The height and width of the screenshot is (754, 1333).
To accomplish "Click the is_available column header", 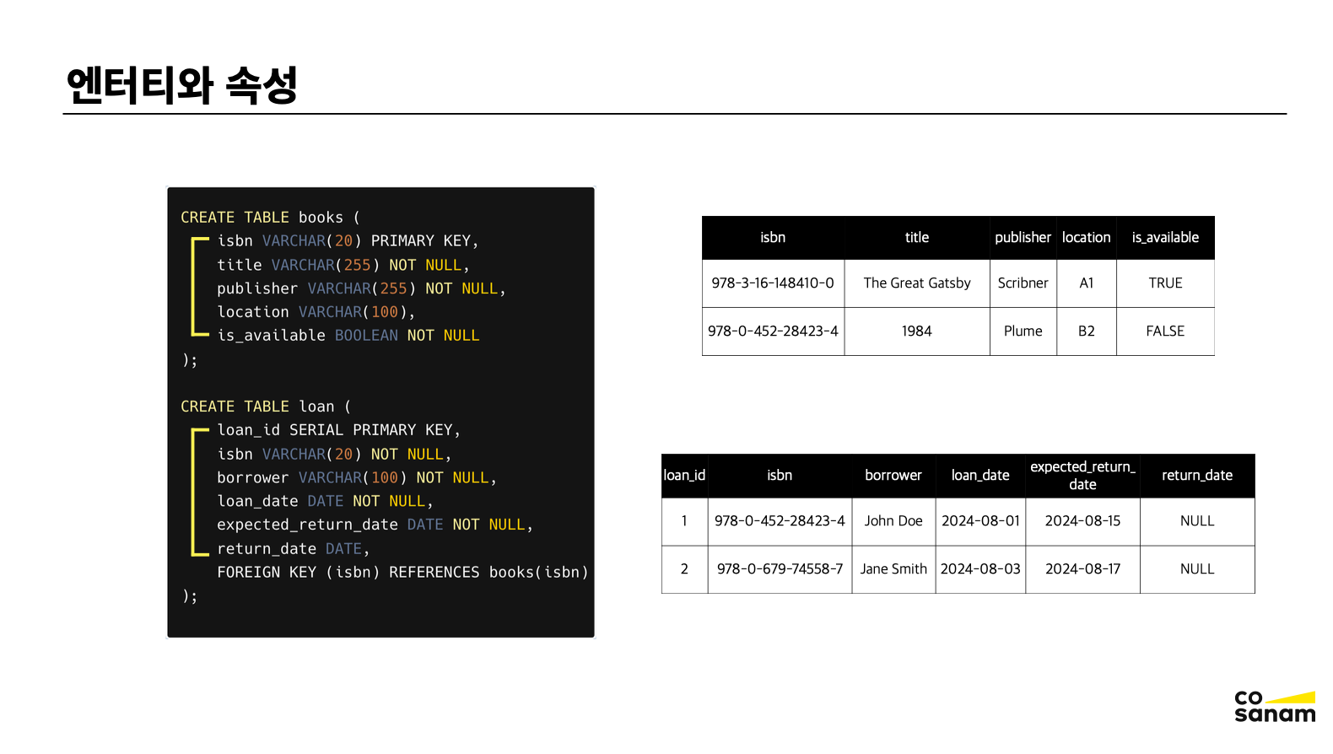I will 1164,238.
